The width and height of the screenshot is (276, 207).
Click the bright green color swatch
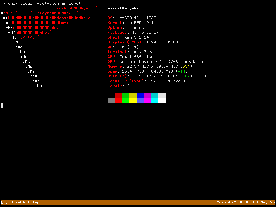pos(126,100)
